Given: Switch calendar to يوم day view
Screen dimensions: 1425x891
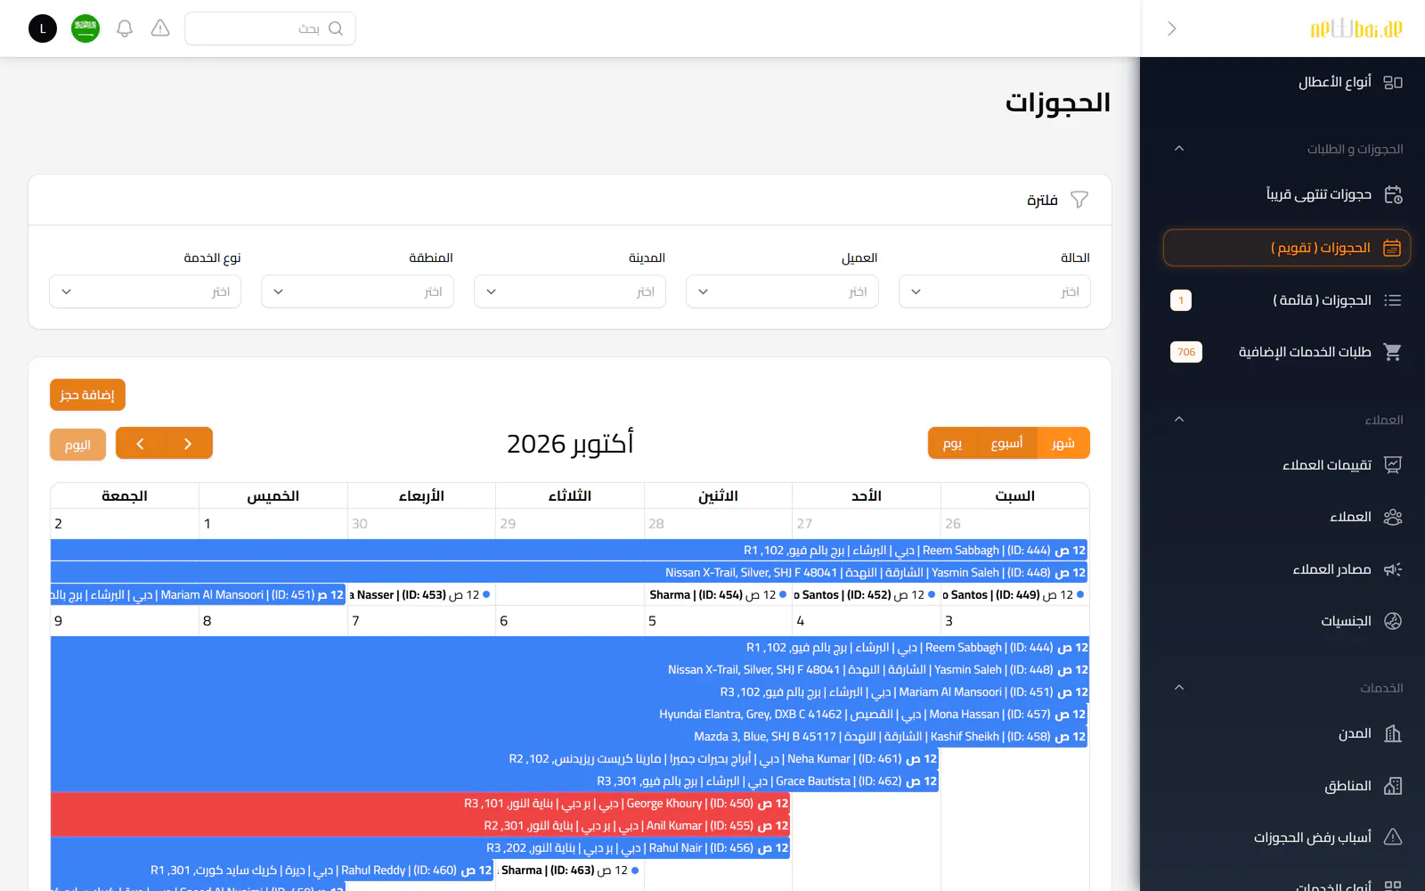Looking at the screenshot, I should (953, 444).
